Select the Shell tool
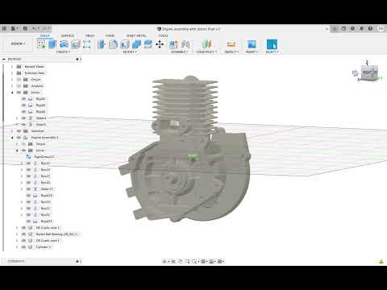The width and height of the screenshot is (387, 290). (125, 44)
